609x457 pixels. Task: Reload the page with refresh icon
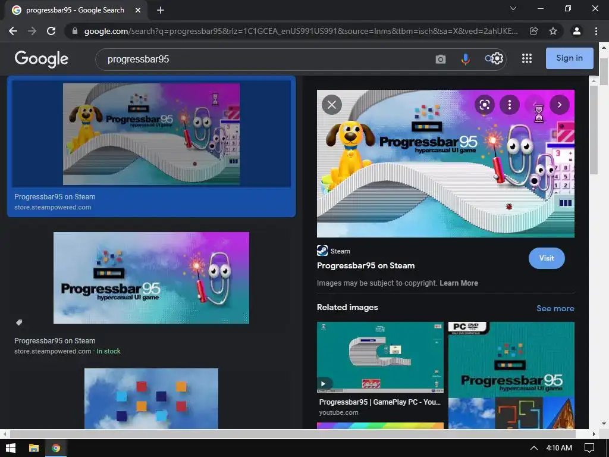[x=51, y=31]
